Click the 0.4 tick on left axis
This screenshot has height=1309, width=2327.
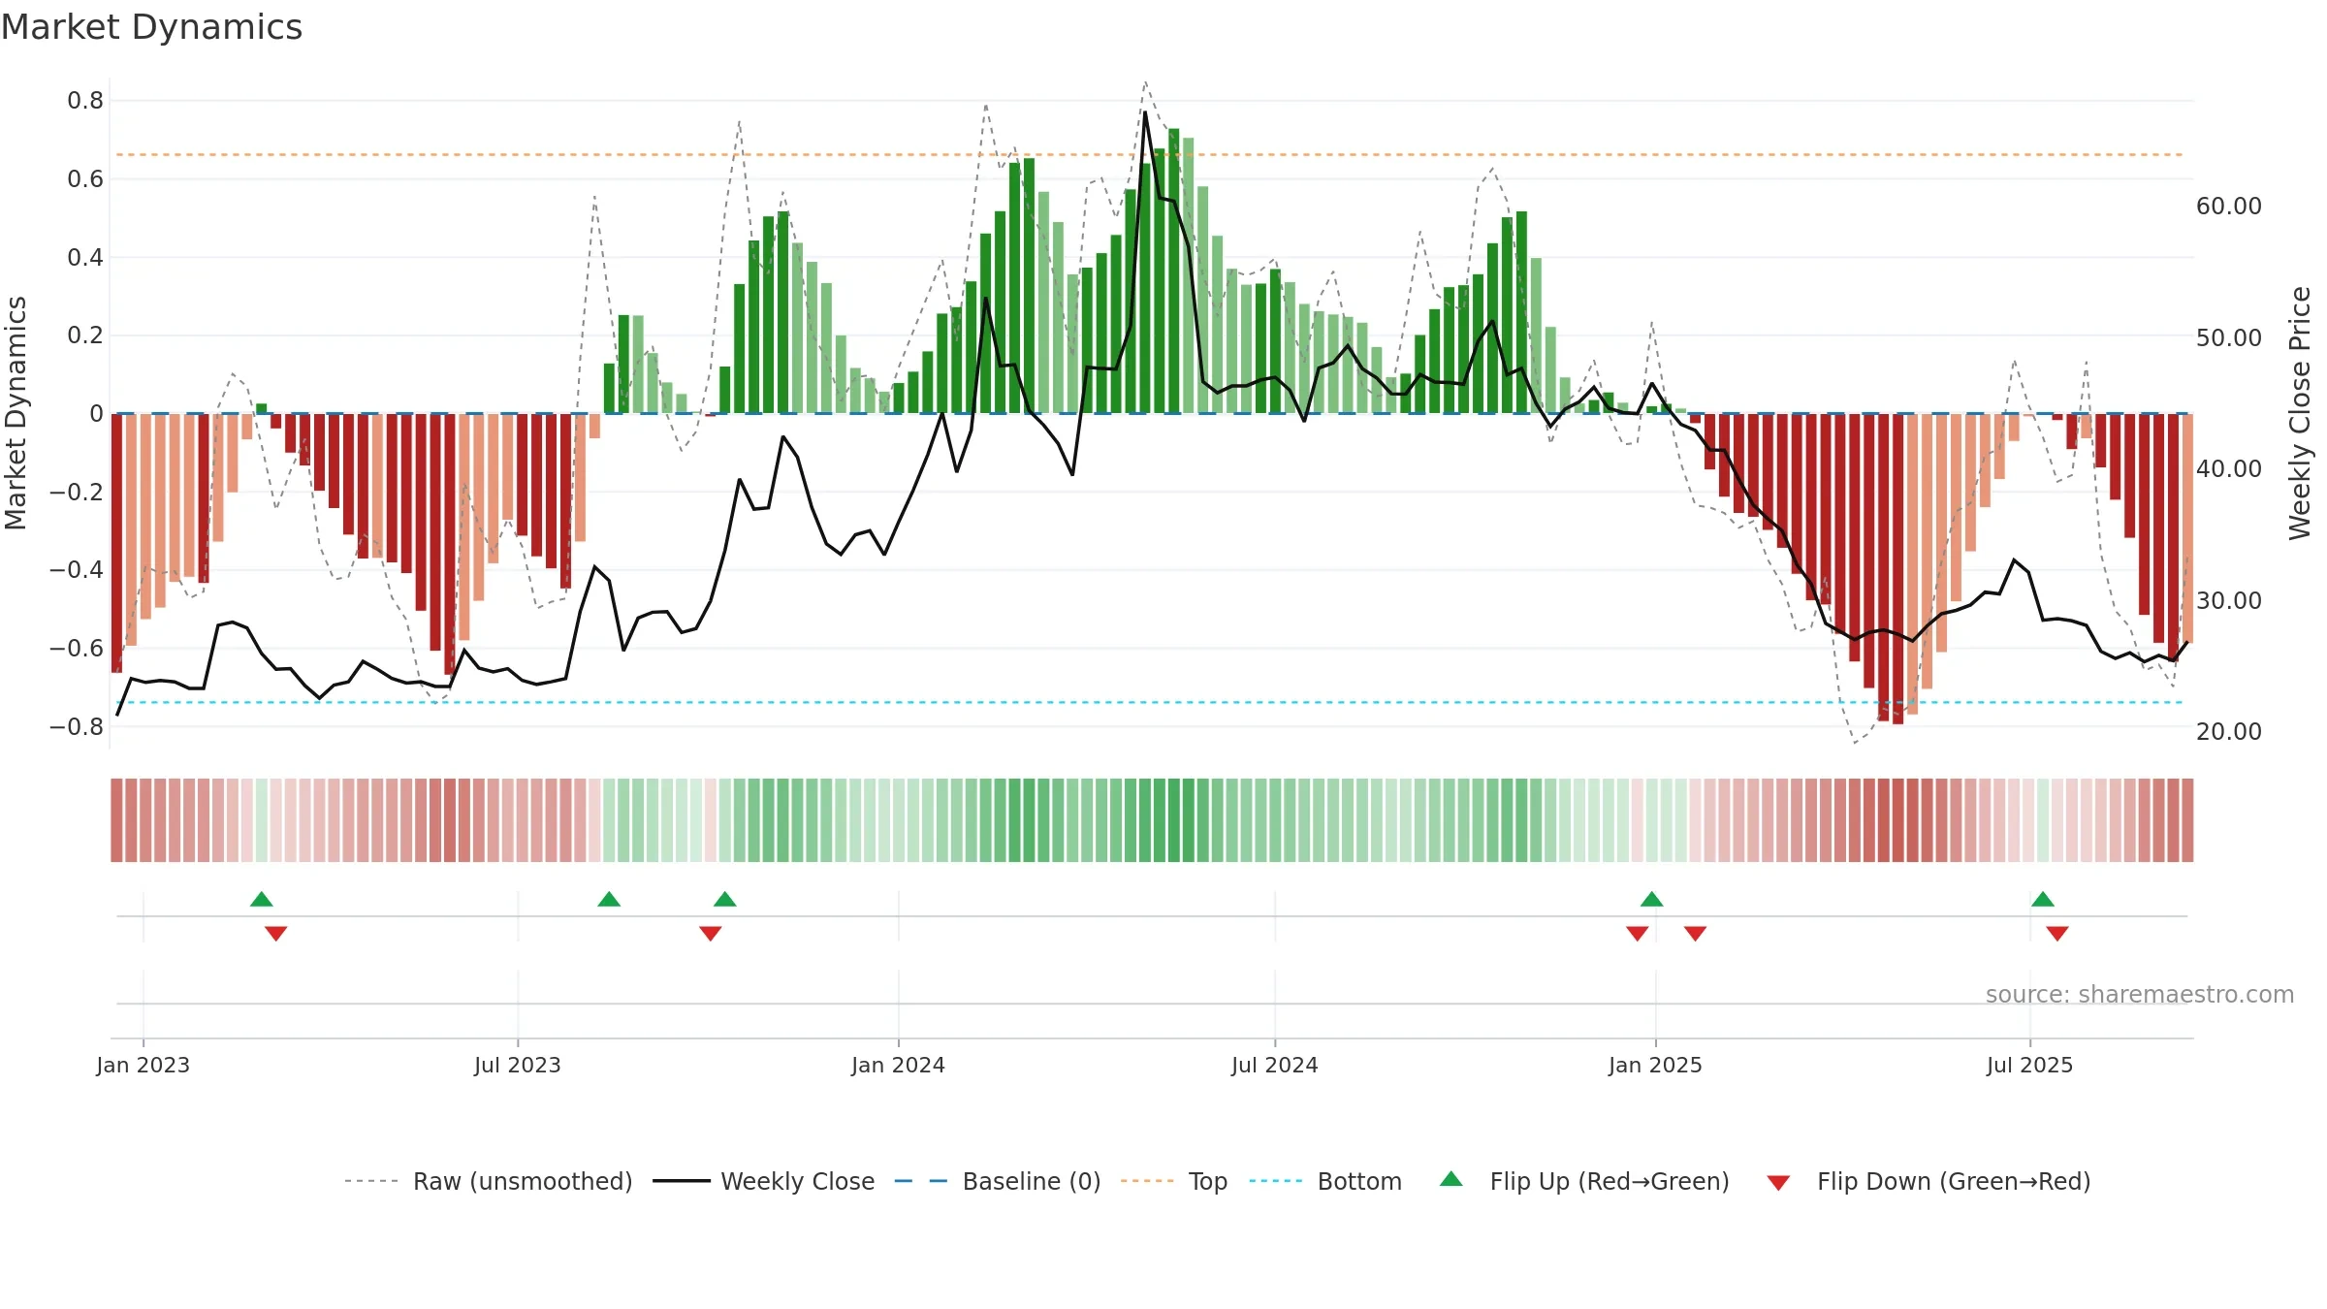[85, 257]
